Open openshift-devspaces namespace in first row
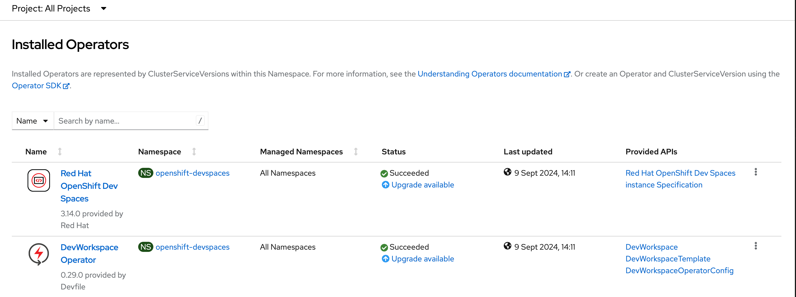 (x=192, y=173)
